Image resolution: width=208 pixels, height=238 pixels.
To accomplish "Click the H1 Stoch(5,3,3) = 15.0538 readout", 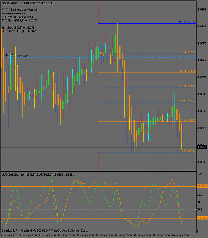I will (x=19, y=27).
